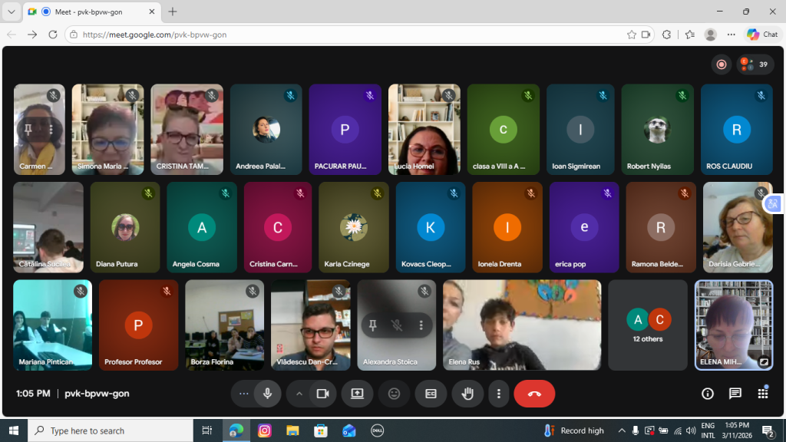Open the emoji reactions panel
This screenshot has width=786, height=442.
point(394,394)
